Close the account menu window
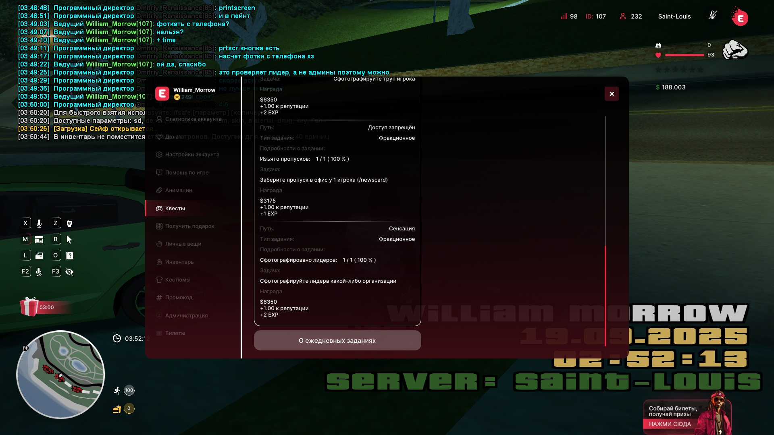The width and height of the screenshot is (774, 435). 612,94
